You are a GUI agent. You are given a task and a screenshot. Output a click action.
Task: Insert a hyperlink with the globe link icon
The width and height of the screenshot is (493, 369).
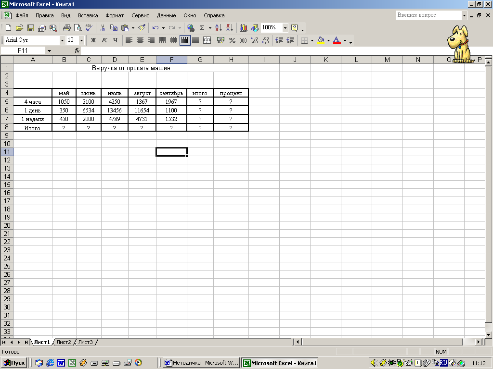click(x=191, y=28)
